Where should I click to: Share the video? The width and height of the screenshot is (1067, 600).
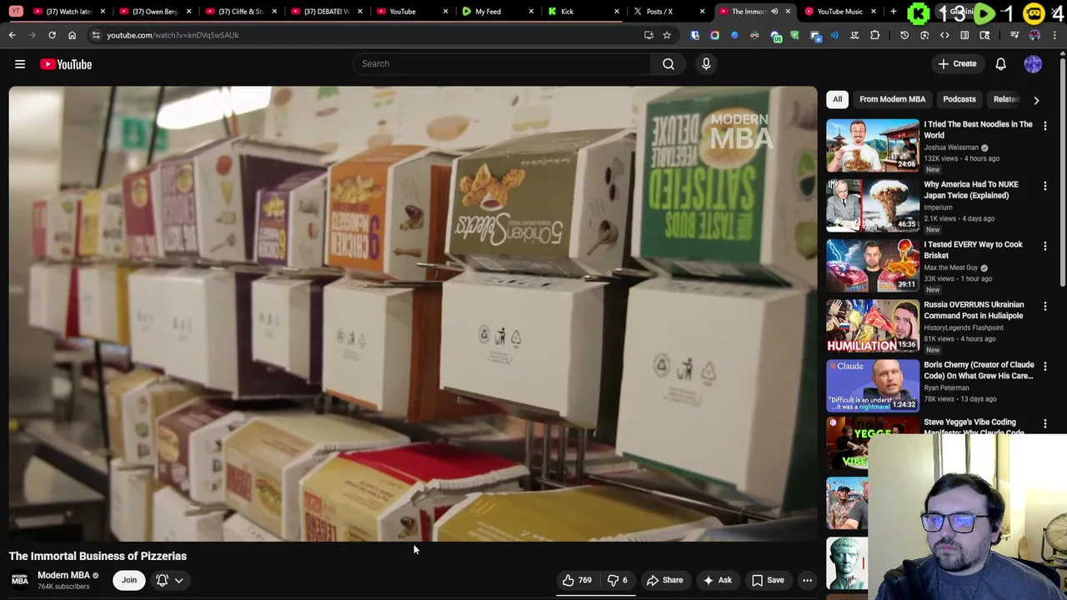pos(664,580)
